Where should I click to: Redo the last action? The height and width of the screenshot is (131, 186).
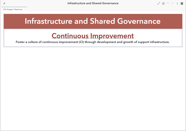pos(173,3)
